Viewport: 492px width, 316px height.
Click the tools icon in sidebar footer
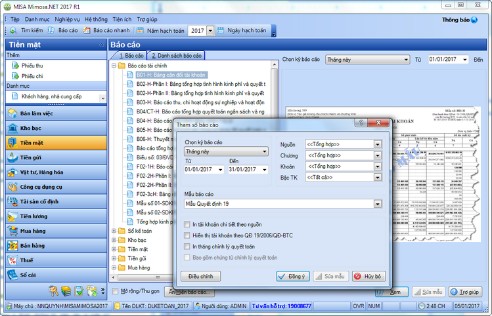53,291
